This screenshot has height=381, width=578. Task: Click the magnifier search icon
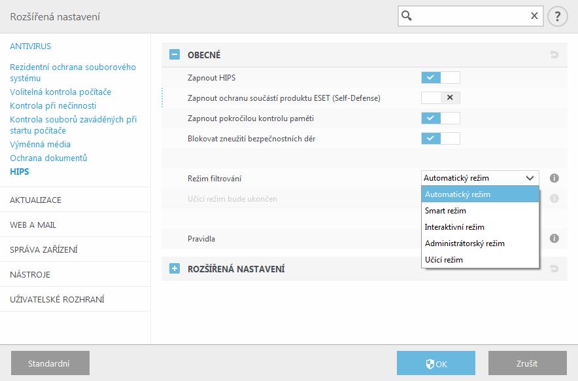point(407,16)
